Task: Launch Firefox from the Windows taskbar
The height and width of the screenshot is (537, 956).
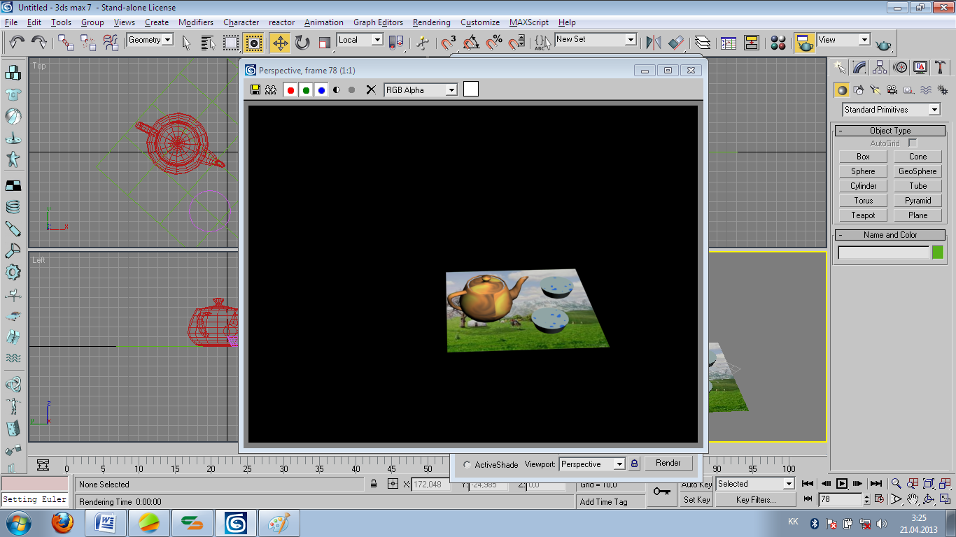Action: [x=62, y=522]
